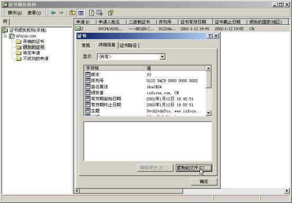Click the 序列号 column header in main list

167,22
